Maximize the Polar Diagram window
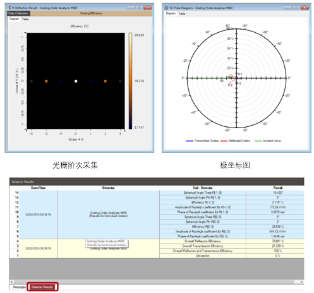 coord(296,8)
